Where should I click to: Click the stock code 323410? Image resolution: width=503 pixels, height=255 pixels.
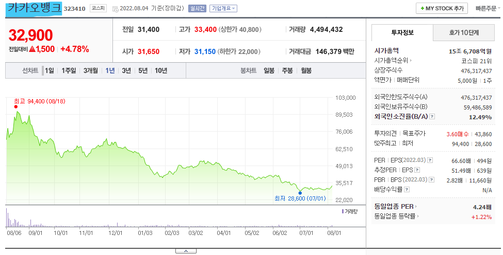pos(74,9)
